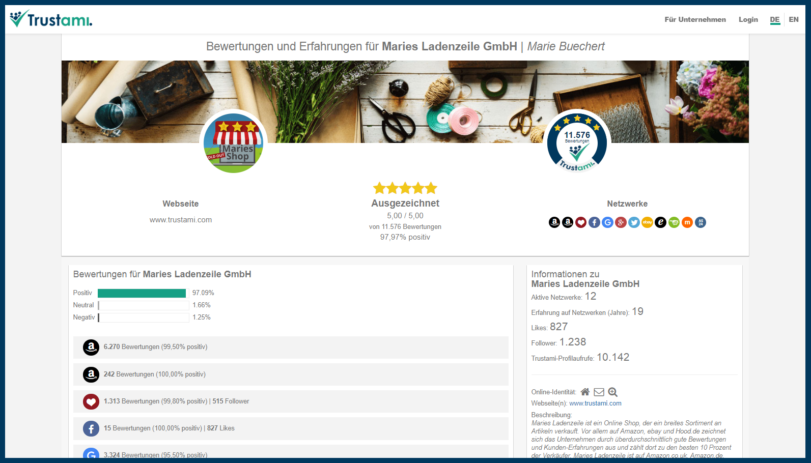811x463 pixels.
Task: Open the eBay icon under Netzwerke
Action: (647, 222)
